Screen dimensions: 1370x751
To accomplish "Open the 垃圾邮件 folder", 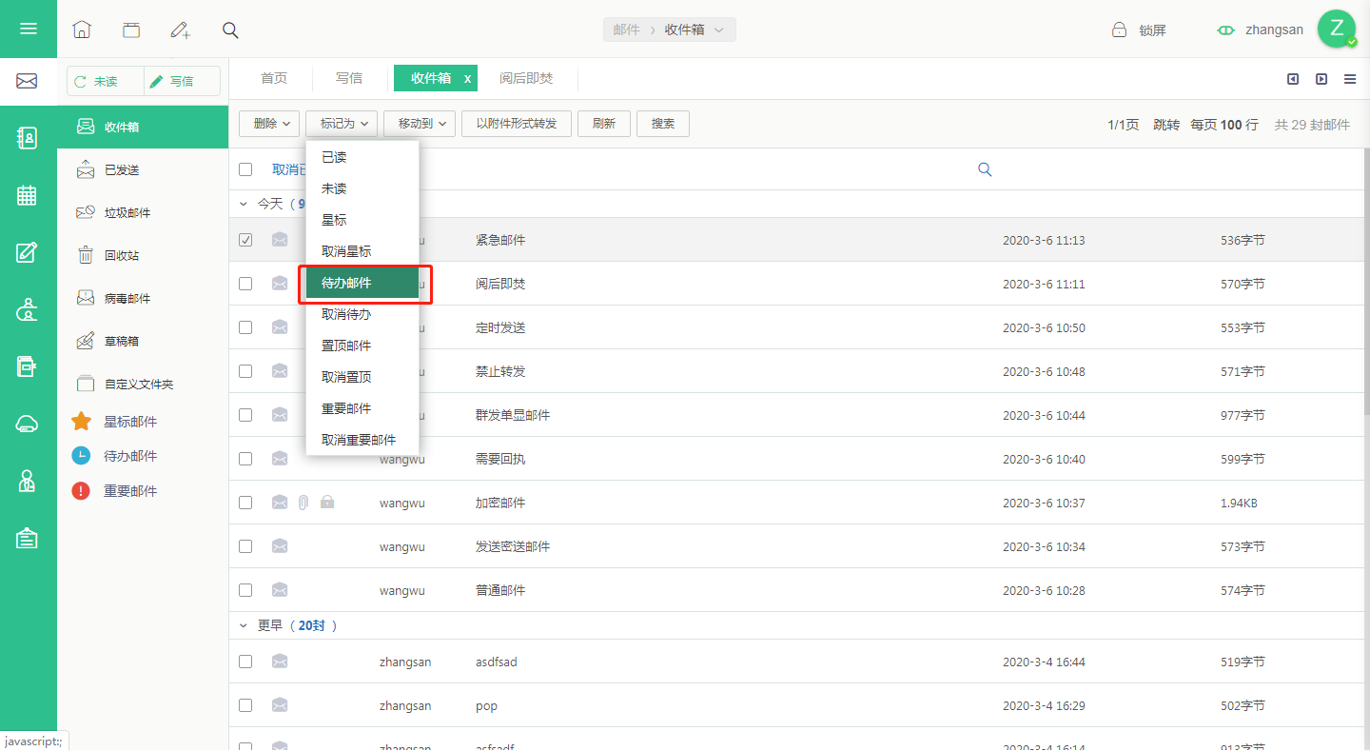I will [x=143, y=212].
